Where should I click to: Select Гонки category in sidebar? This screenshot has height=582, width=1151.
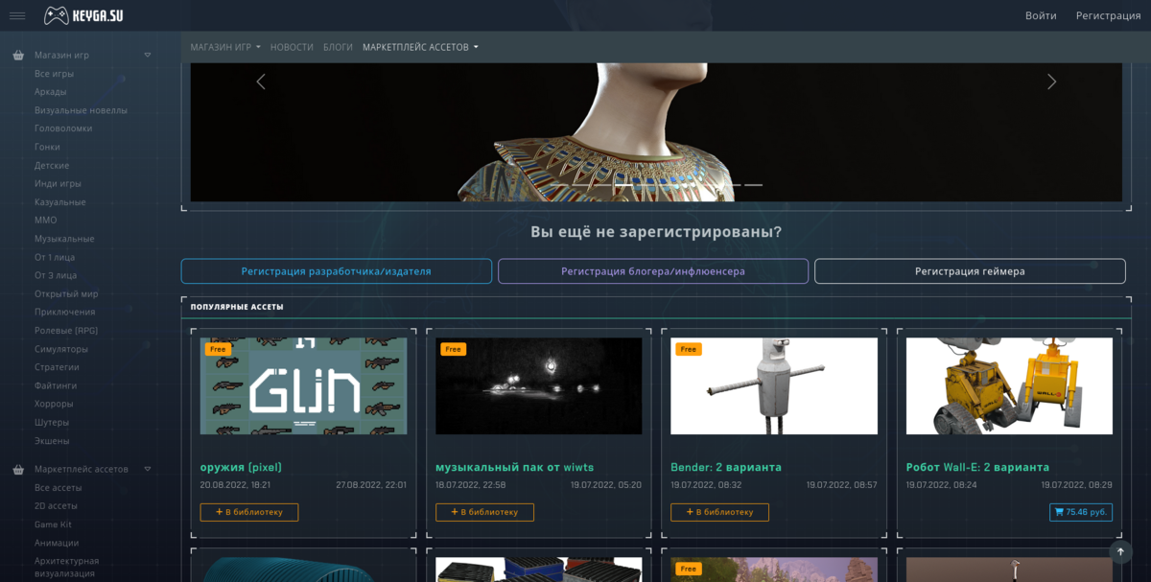point(47,147)
